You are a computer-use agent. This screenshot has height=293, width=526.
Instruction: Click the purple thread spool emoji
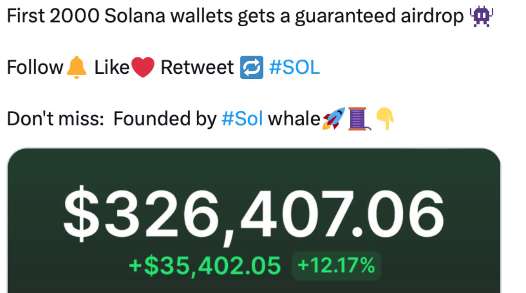(359, 119)
